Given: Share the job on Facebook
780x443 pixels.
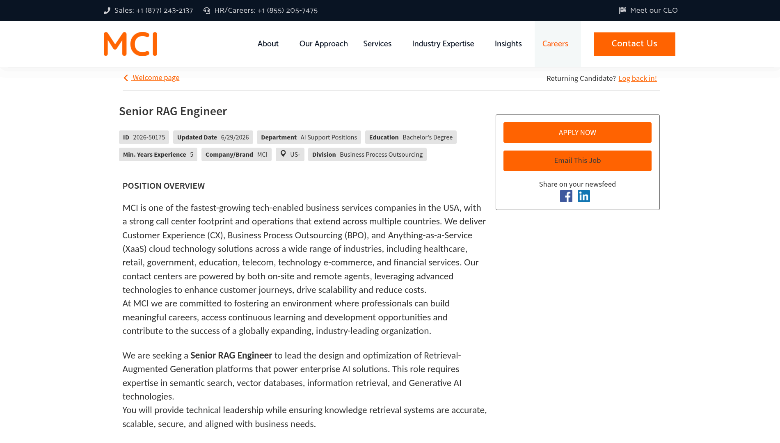Looking at the screenshot, I should (566, 196).
